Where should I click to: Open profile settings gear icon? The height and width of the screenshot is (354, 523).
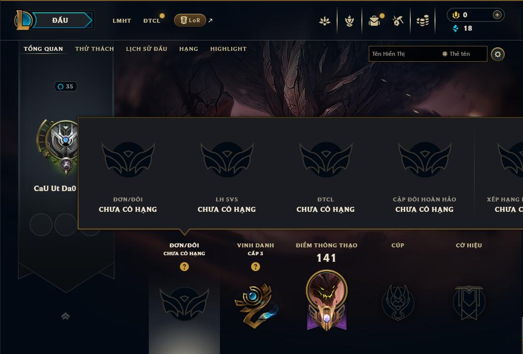pyautogui.click(x=498, y=54)
